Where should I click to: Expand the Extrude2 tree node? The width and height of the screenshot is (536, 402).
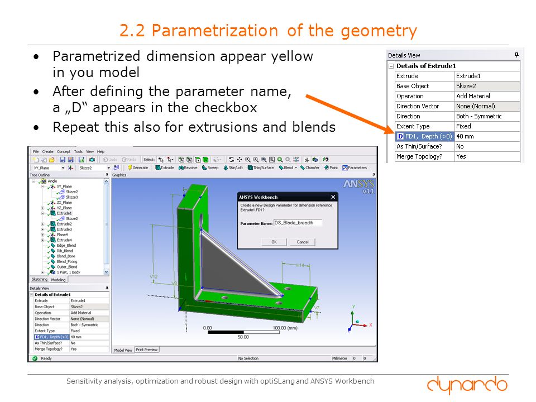(43, 224)
